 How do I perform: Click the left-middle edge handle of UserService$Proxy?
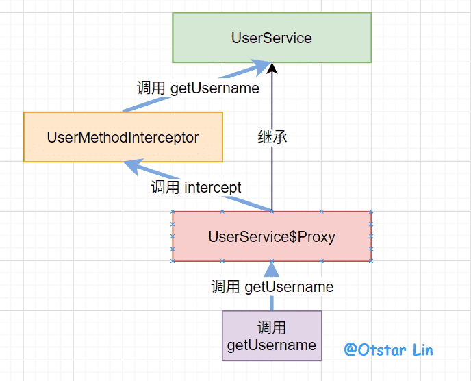[x=173, y=236]
